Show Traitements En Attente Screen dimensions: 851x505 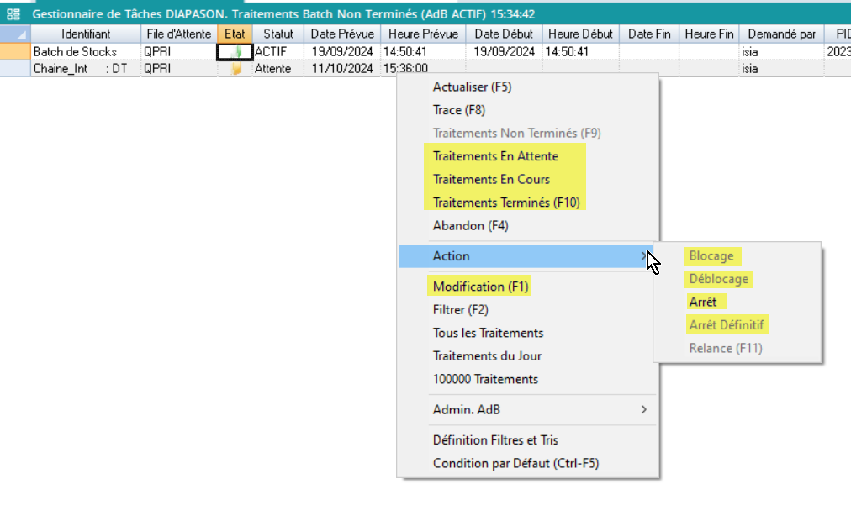(495, 156)
